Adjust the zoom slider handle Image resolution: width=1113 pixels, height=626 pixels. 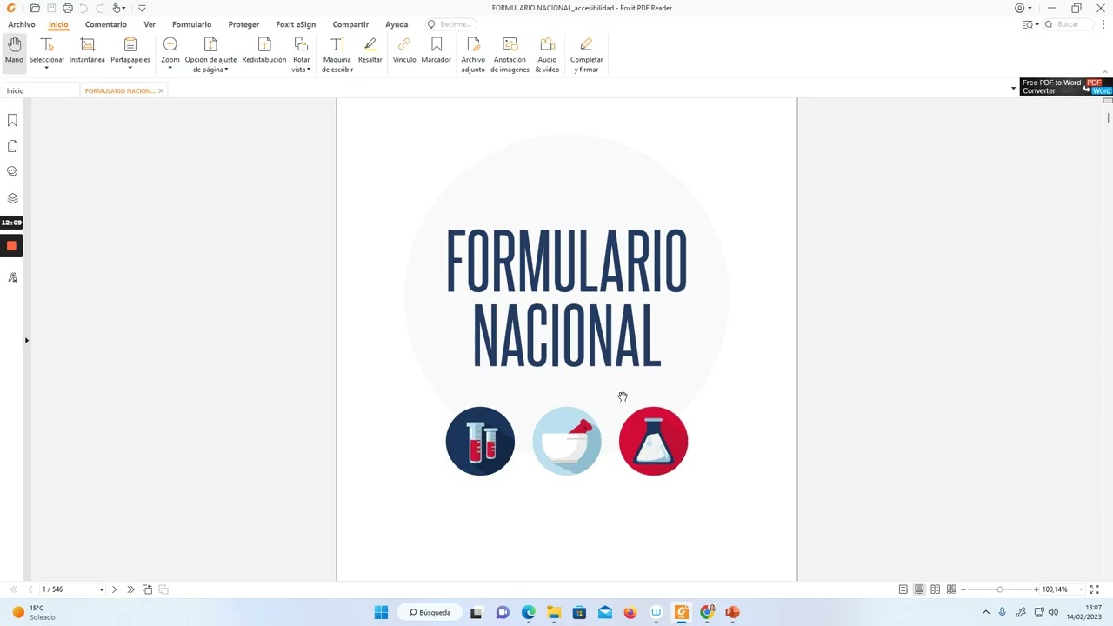[x=1000, y=589]
